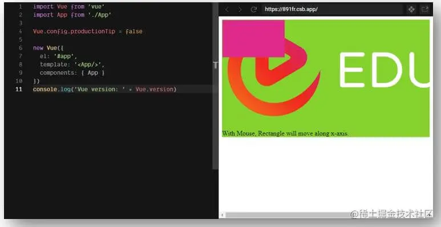Click line number 6 in the gutter
The height and width of the screenshot is (227, 441).
(x=20, y=48)
